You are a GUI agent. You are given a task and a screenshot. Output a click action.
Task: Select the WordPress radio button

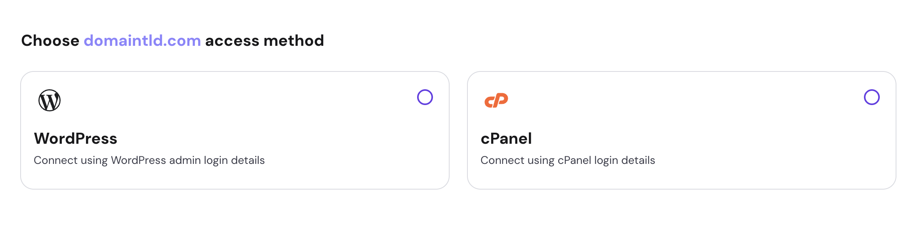pyautogui.click(x=425, y=97)
